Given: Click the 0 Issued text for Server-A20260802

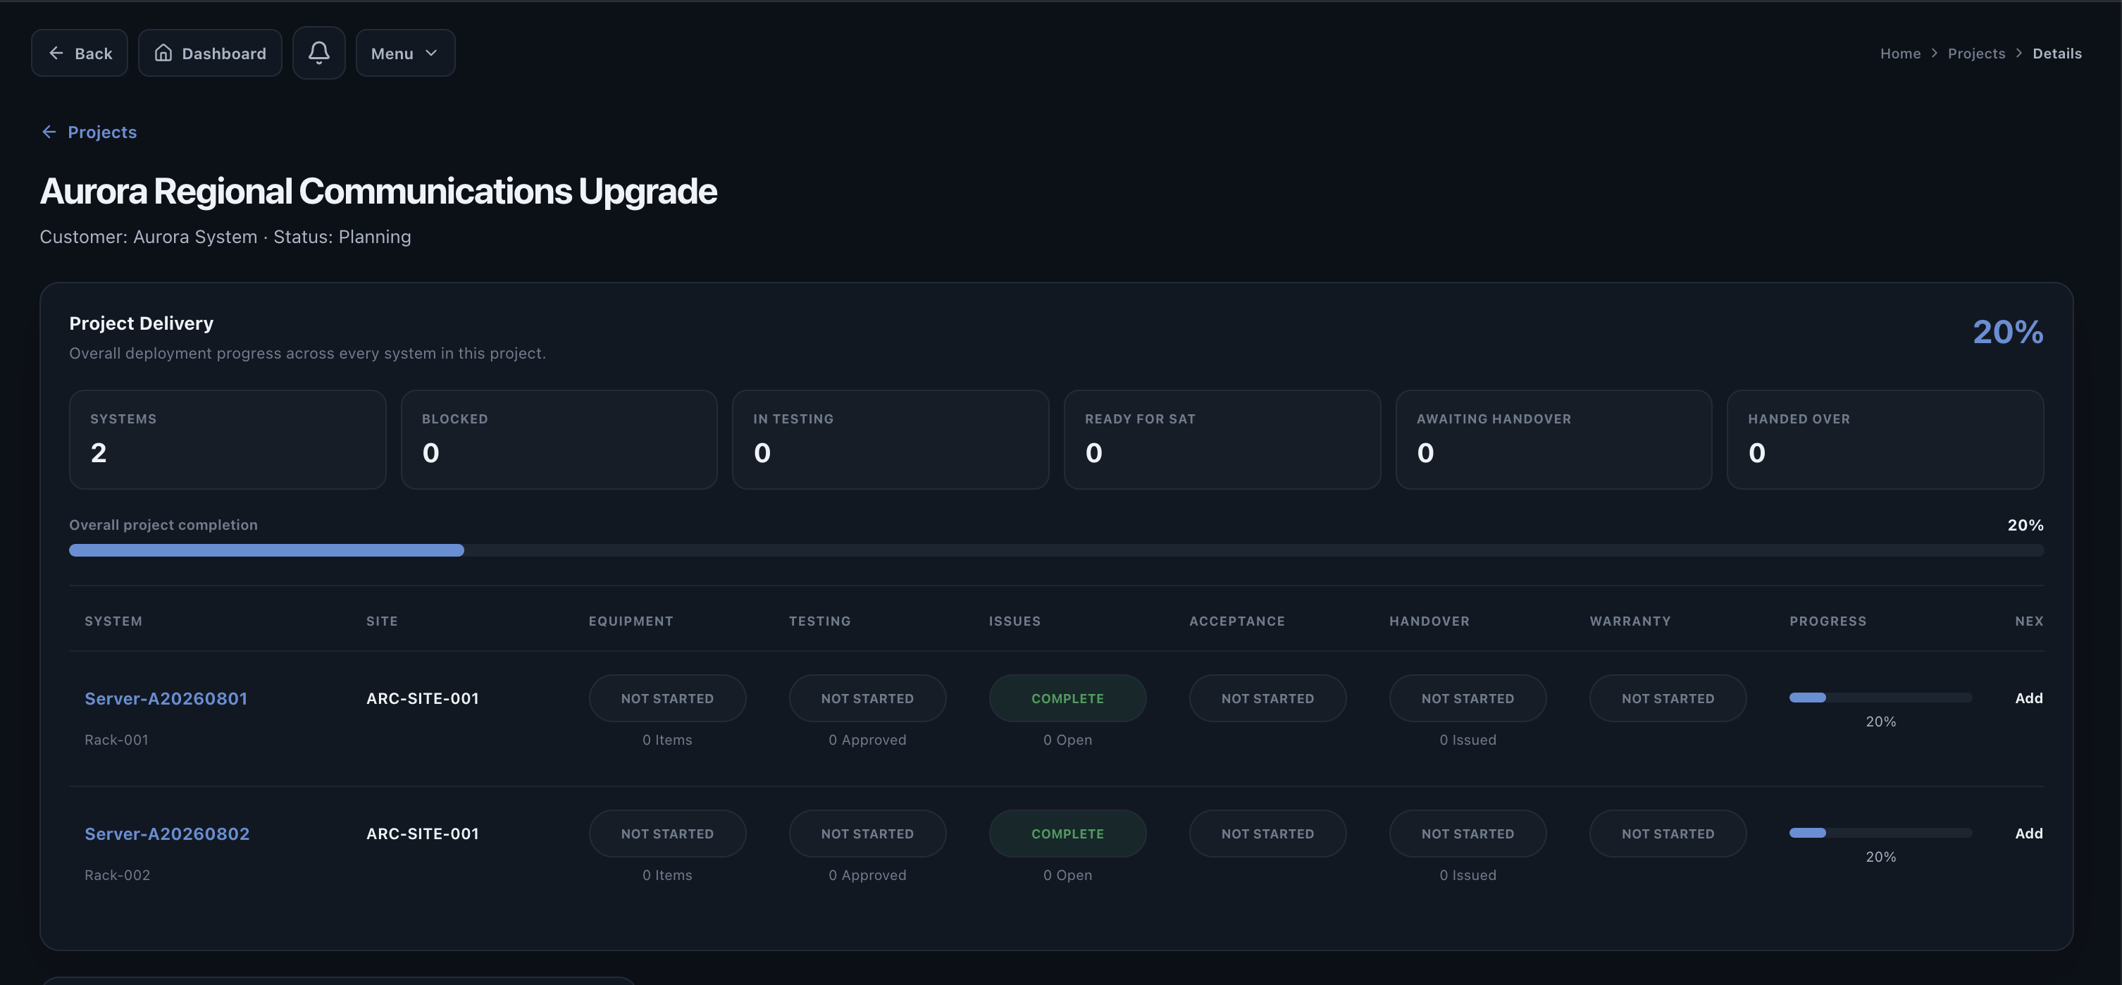Looking at the screenshot, I should [1468, 874].
